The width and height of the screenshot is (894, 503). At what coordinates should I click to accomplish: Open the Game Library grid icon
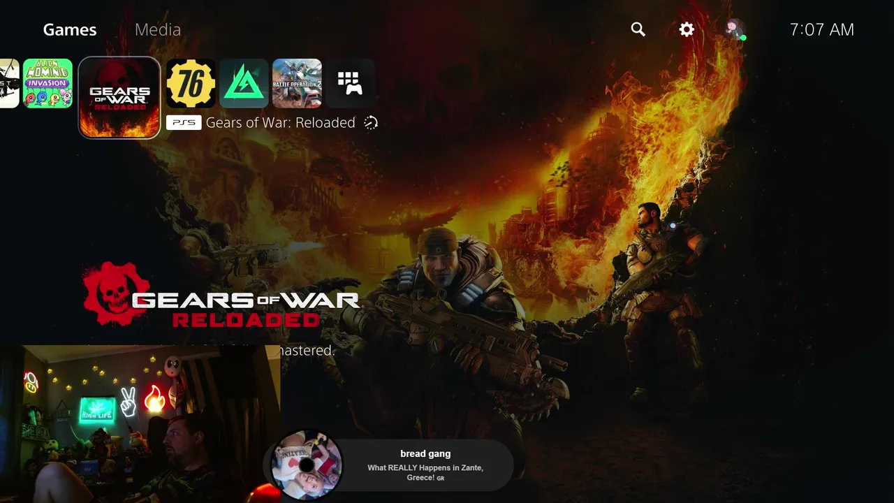click(x=350, y=83)
